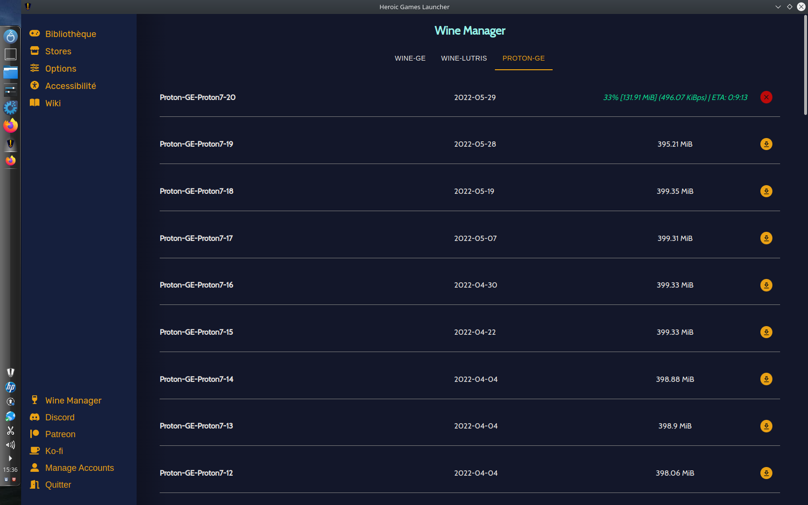Click Quitter to exit Heroic
Viewport: 808px width, 505px height.
point(58,485)
